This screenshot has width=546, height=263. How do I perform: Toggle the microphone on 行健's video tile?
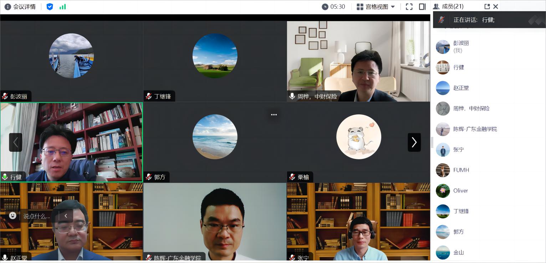click(x=5, y=177)
